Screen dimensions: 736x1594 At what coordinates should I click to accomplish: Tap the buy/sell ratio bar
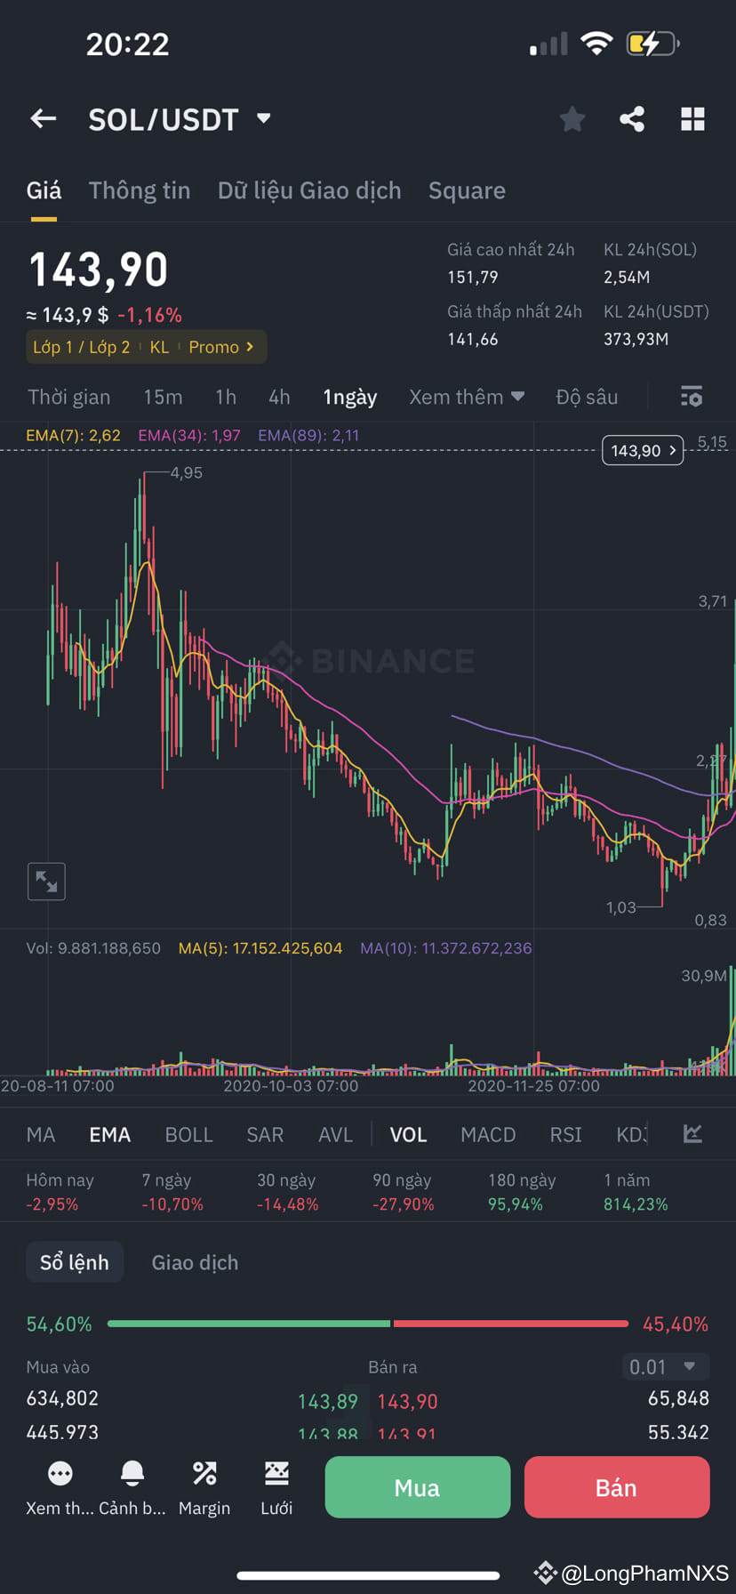(368, 1324)
